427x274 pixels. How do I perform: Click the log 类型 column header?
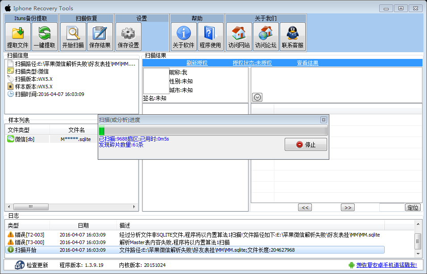(x=28, y=225)
